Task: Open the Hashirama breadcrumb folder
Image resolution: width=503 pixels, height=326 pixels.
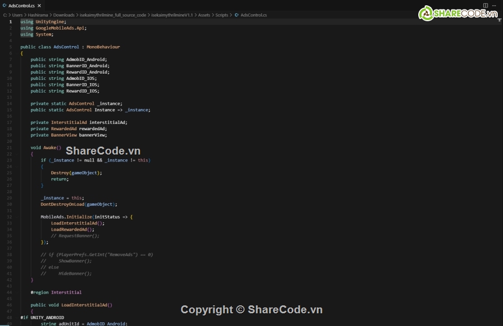Action: [x=38, y=15]
